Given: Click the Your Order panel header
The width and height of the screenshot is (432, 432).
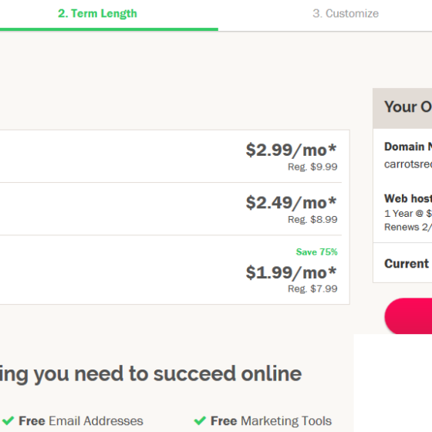Looking at the screenshot, I should [403, 108].
